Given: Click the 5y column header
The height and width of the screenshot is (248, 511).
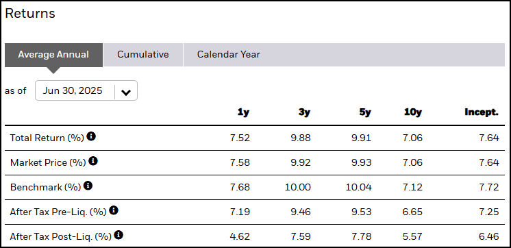Looking at the screenshot, I should (x=364, y=112).
